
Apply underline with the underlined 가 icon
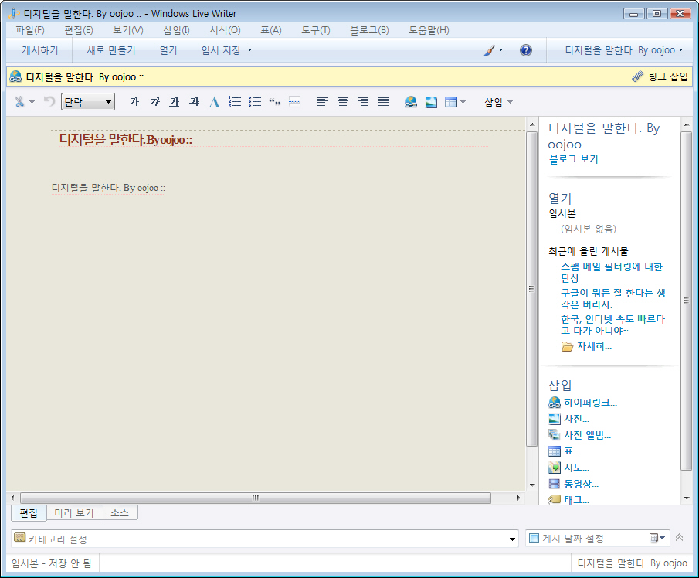(x=175, y=102)
